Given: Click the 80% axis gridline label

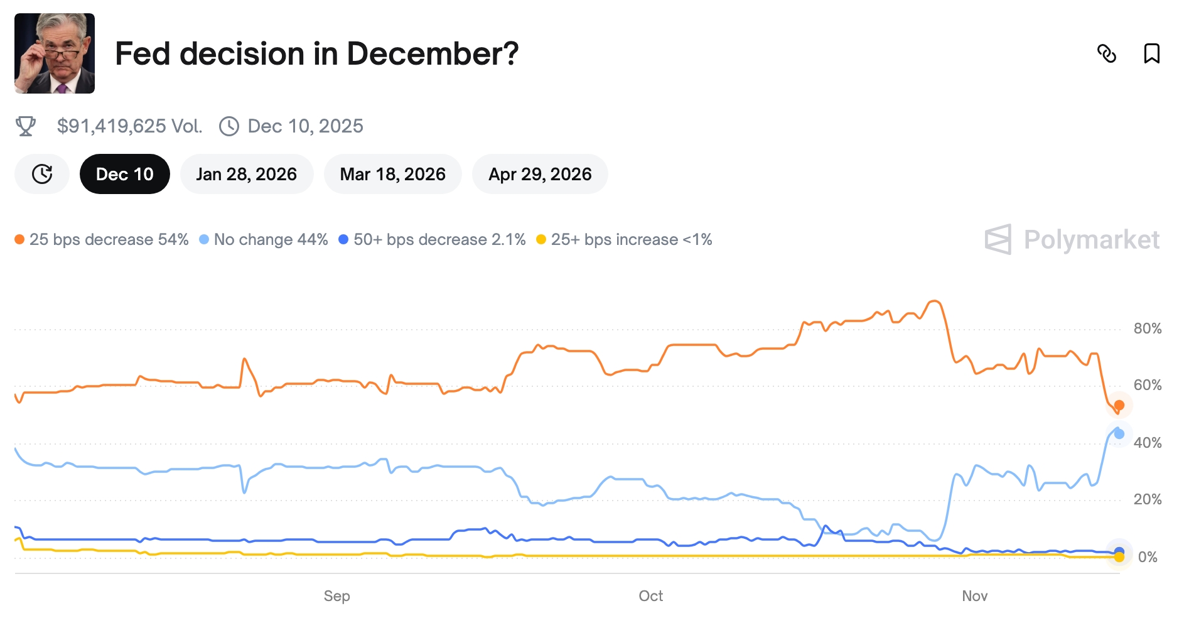Looking at the screenshot, I should point(1148,327).
